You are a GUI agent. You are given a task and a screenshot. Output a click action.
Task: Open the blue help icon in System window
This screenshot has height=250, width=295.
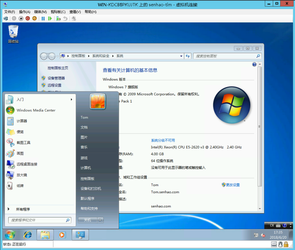click(255, 64)
